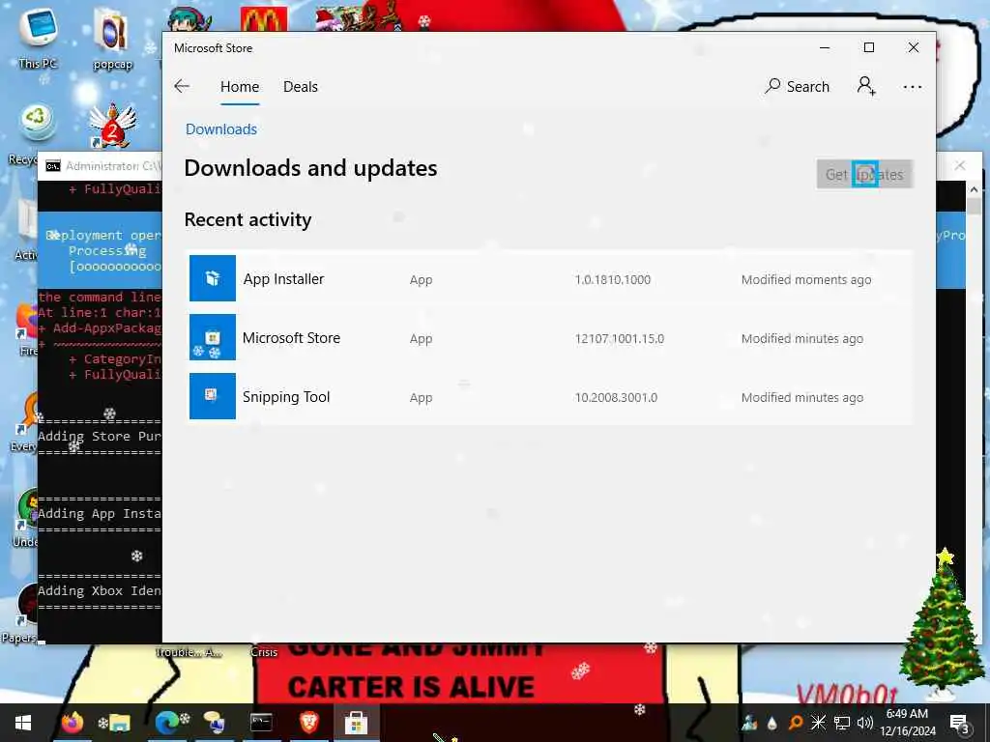
Task: Select the Snipping Tool tile icon
Action: tap(212, 395)
